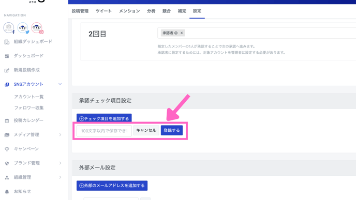Image resolution: width=356 pixels, height=200 pixels.
Task: Click the 投稿カレンダー calendar icon
Action: [7, 120]
